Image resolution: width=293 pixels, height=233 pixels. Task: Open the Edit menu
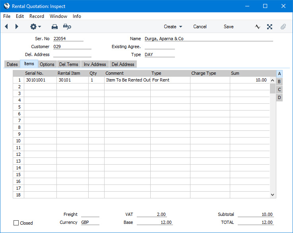(20, 16)
